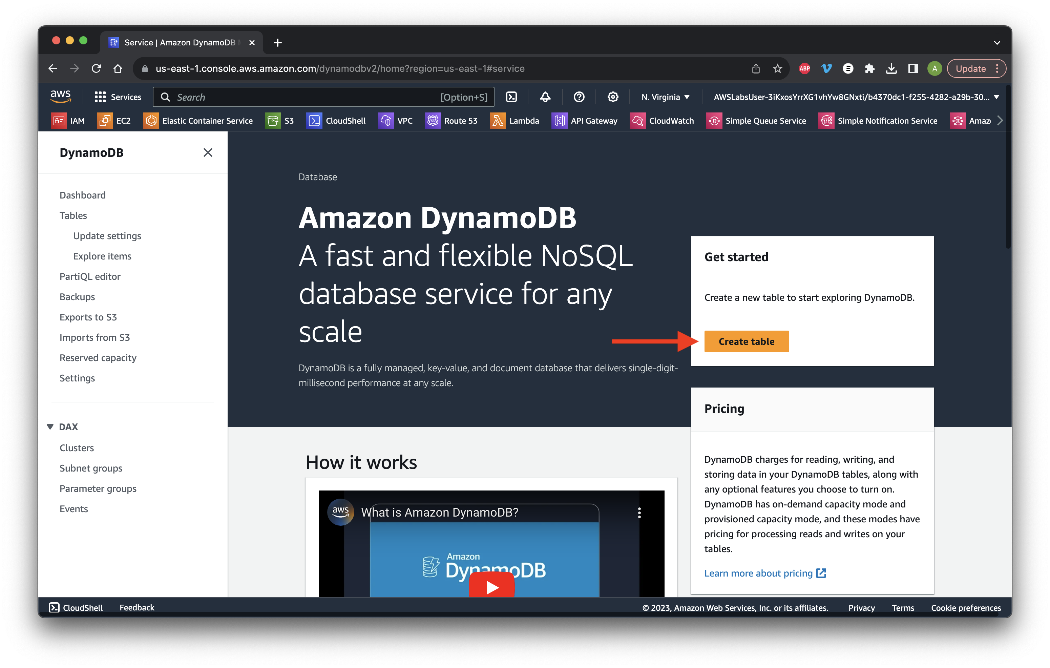Open tab search chevron in title bar
The height and width of the screenshot is (668, 1050).
tap(997, 42)
